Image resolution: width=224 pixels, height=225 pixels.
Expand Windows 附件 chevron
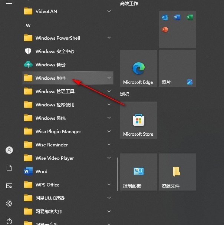(x=109, y=78)
